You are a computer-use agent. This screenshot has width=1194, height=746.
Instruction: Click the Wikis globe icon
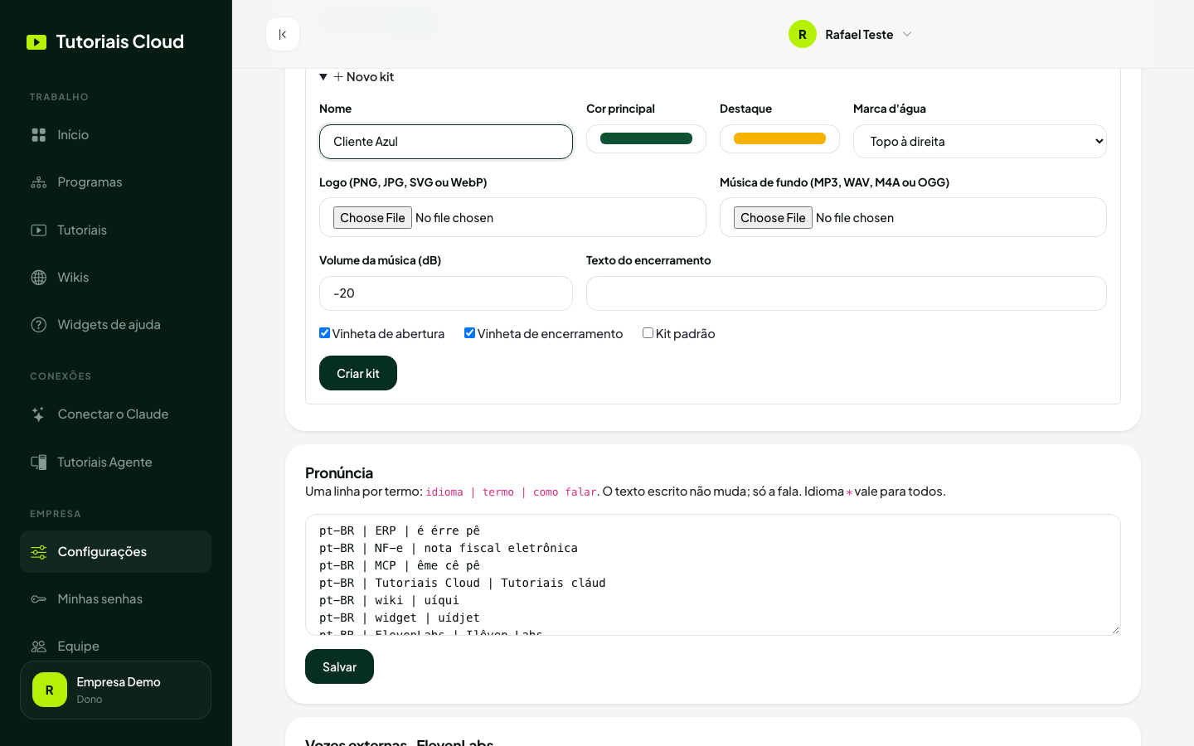pyautogui.click(x=39, y=278)
